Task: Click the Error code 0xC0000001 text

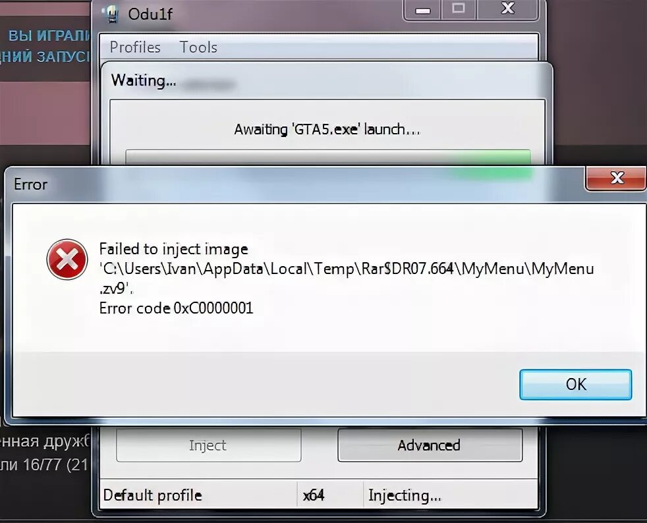Action: pyautogui.click(x=176, y=308)
